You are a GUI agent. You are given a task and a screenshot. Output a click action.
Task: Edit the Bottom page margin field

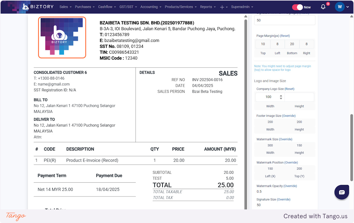292,44
